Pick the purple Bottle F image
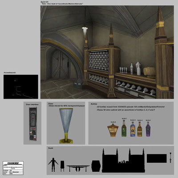Viewport: 178px width, 178px height. click(x=148, y=129)
